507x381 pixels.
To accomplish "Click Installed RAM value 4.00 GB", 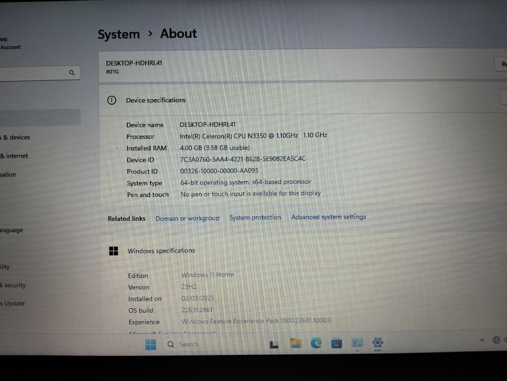I will (214, 148).
